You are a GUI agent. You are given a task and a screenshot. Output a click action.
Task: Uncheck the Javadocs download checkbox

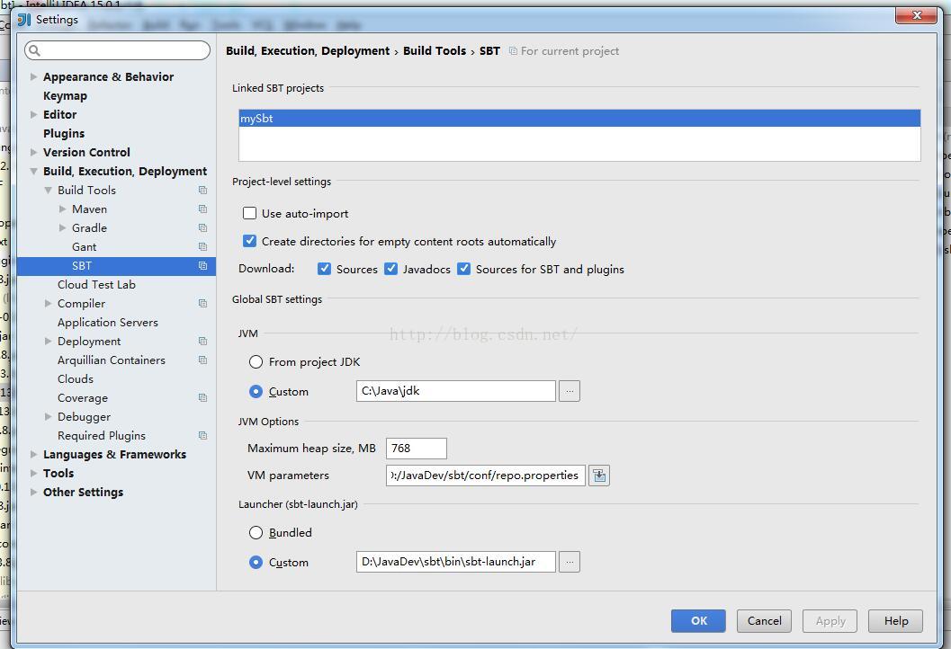pyautogui.click(x=391, y=269)
